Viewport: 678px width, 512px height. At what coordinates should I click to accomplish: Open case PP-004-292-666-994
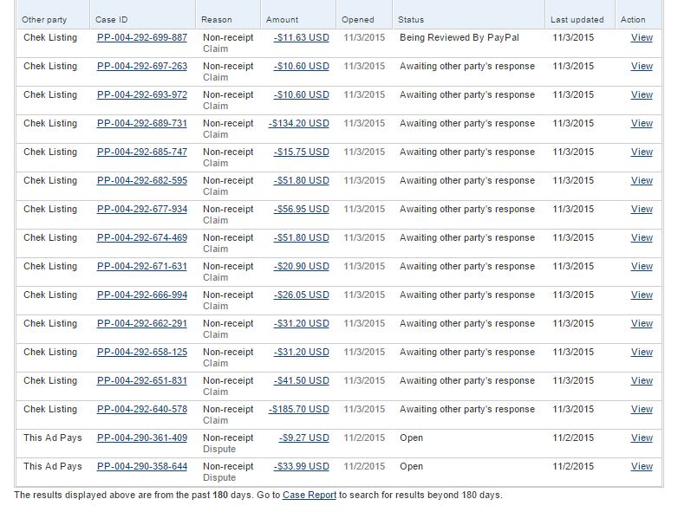[x=142, y=295]
